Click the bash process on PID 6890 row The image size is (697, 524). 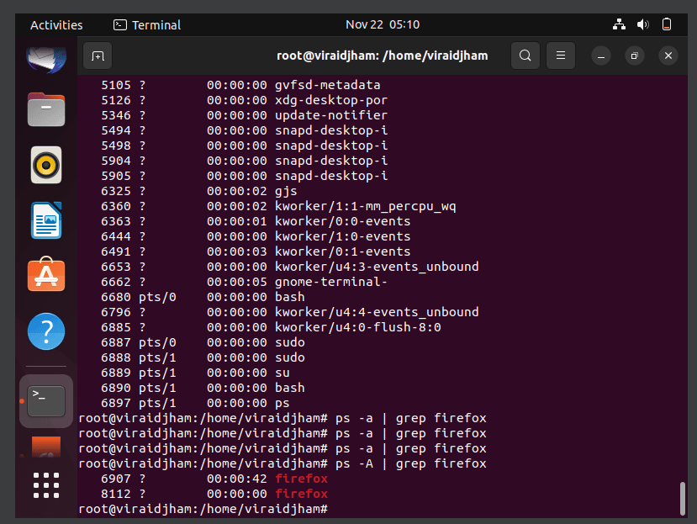[x=290, y=388]
